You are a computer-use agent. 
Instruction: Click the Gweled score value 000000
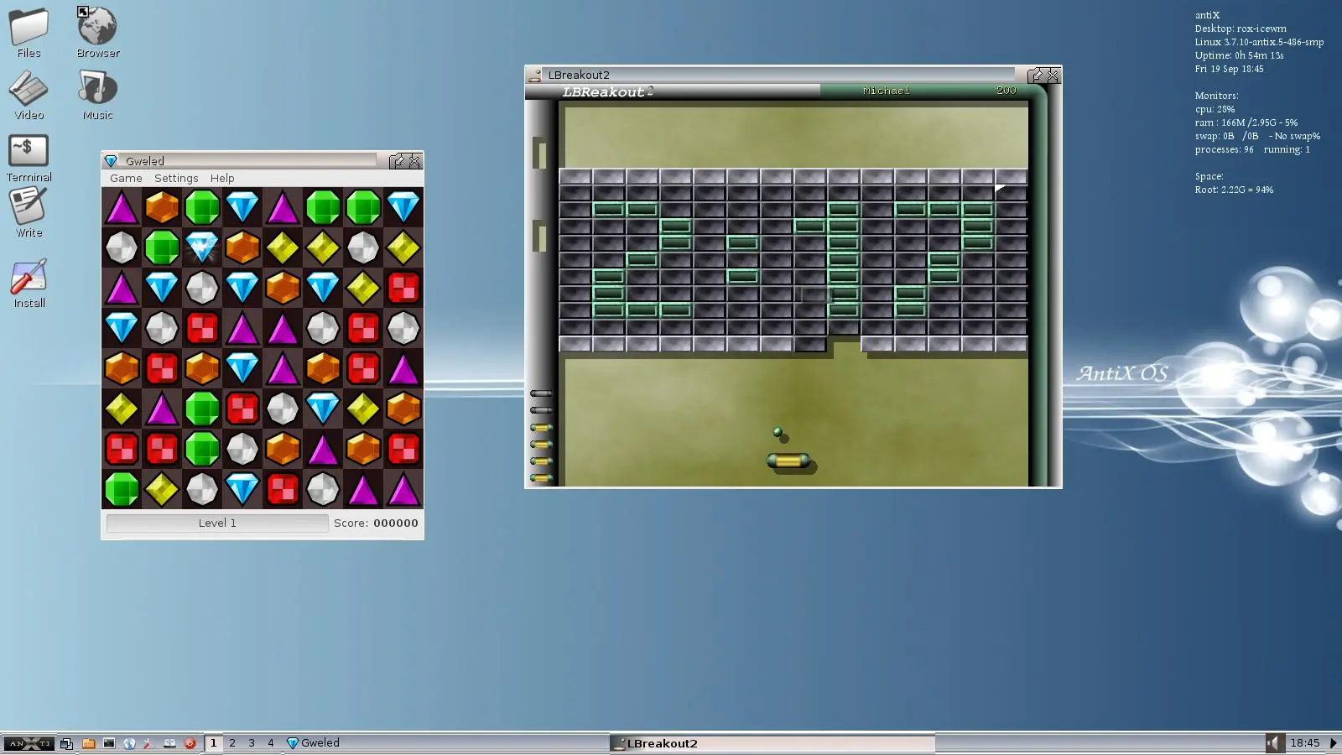(x=396, y=523)
